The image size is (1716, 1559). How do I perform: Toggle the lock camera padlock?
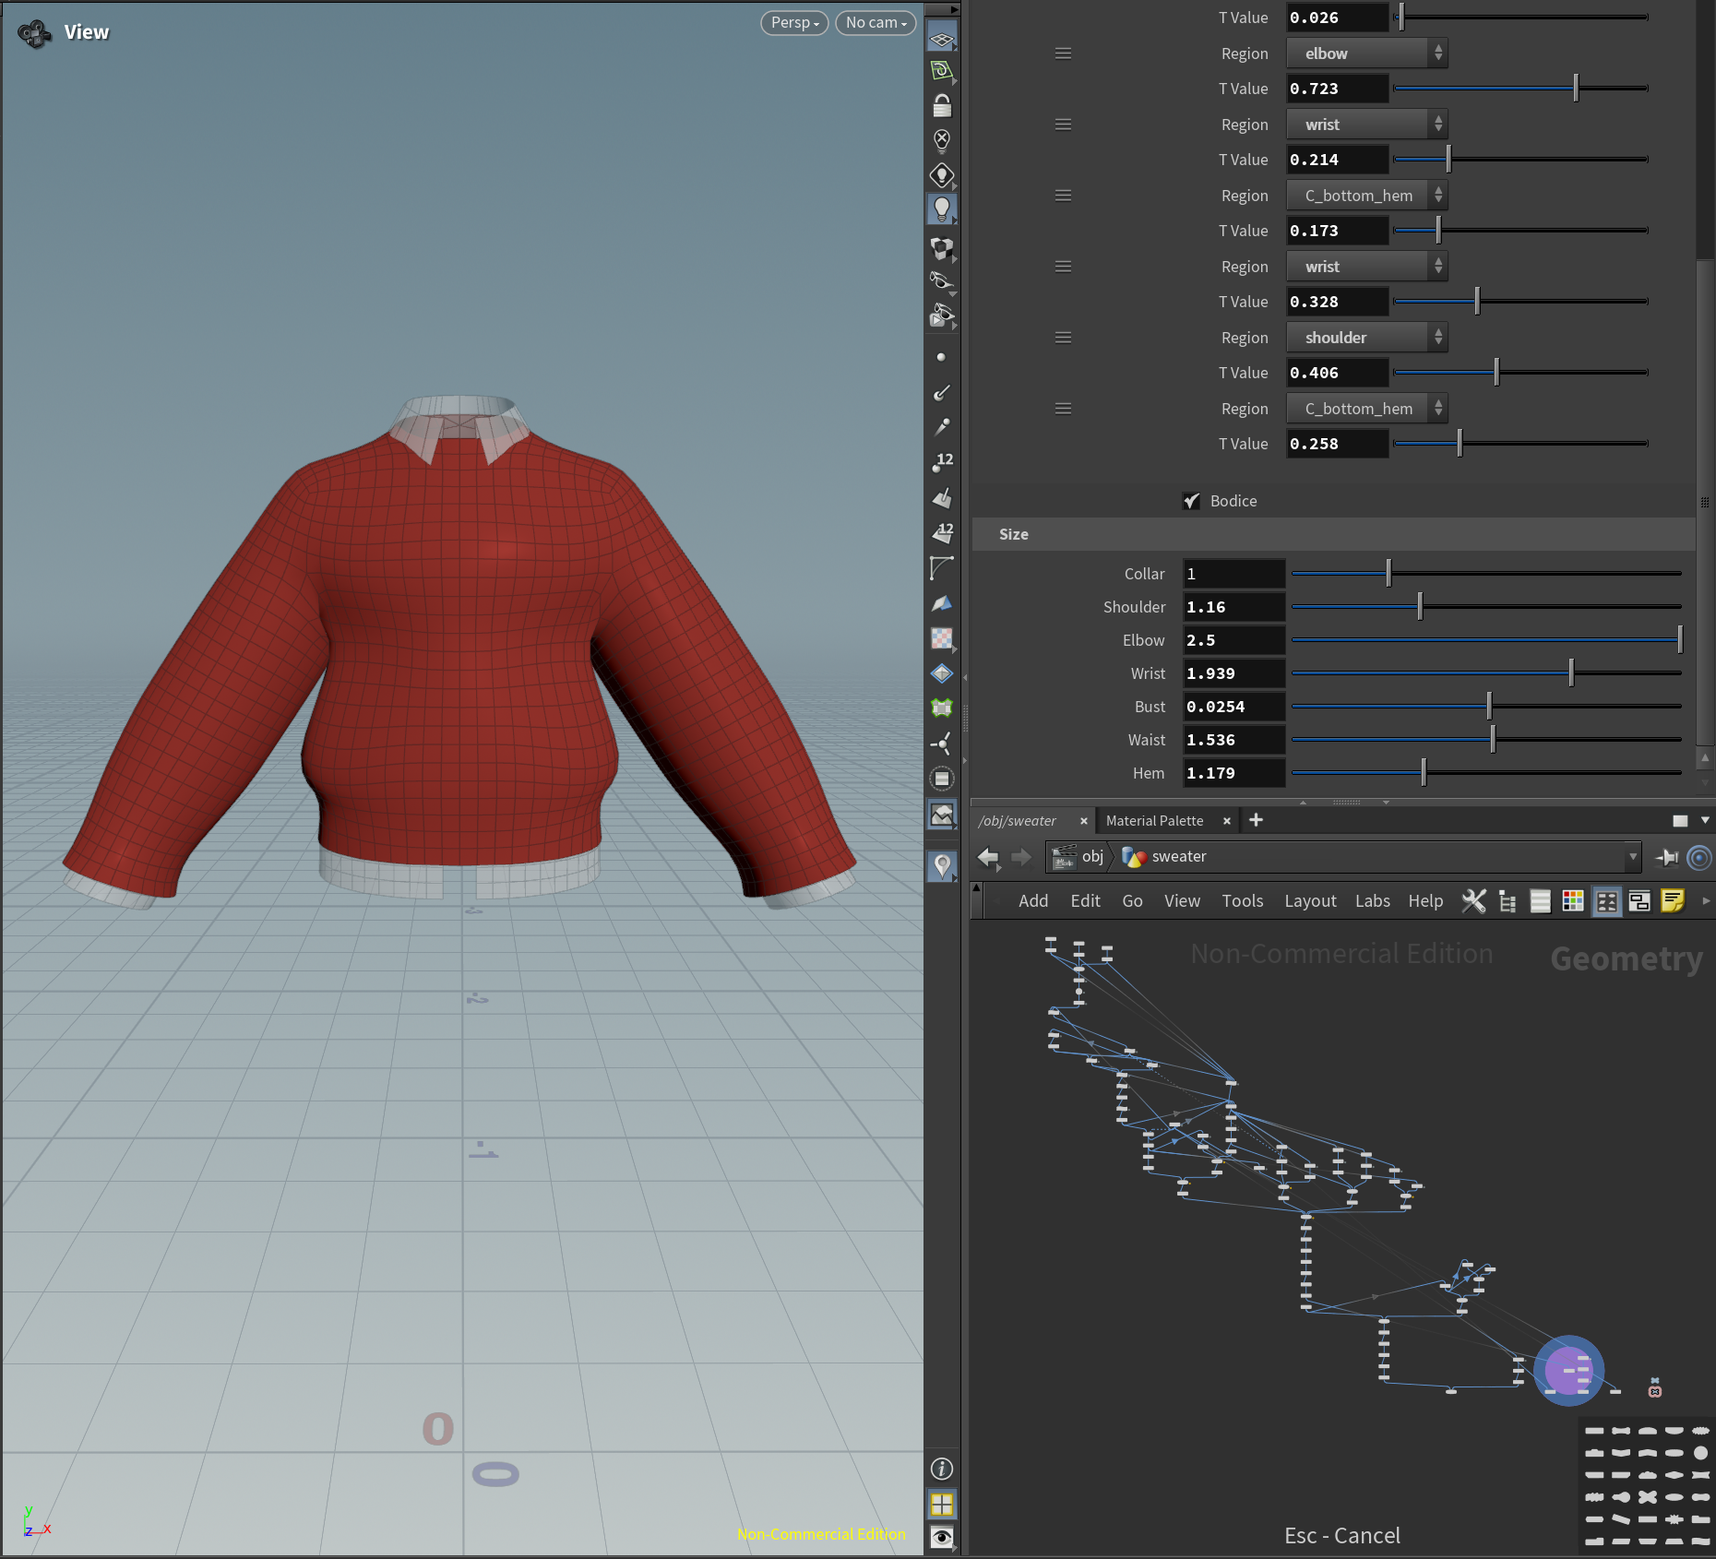click(941, 105)
